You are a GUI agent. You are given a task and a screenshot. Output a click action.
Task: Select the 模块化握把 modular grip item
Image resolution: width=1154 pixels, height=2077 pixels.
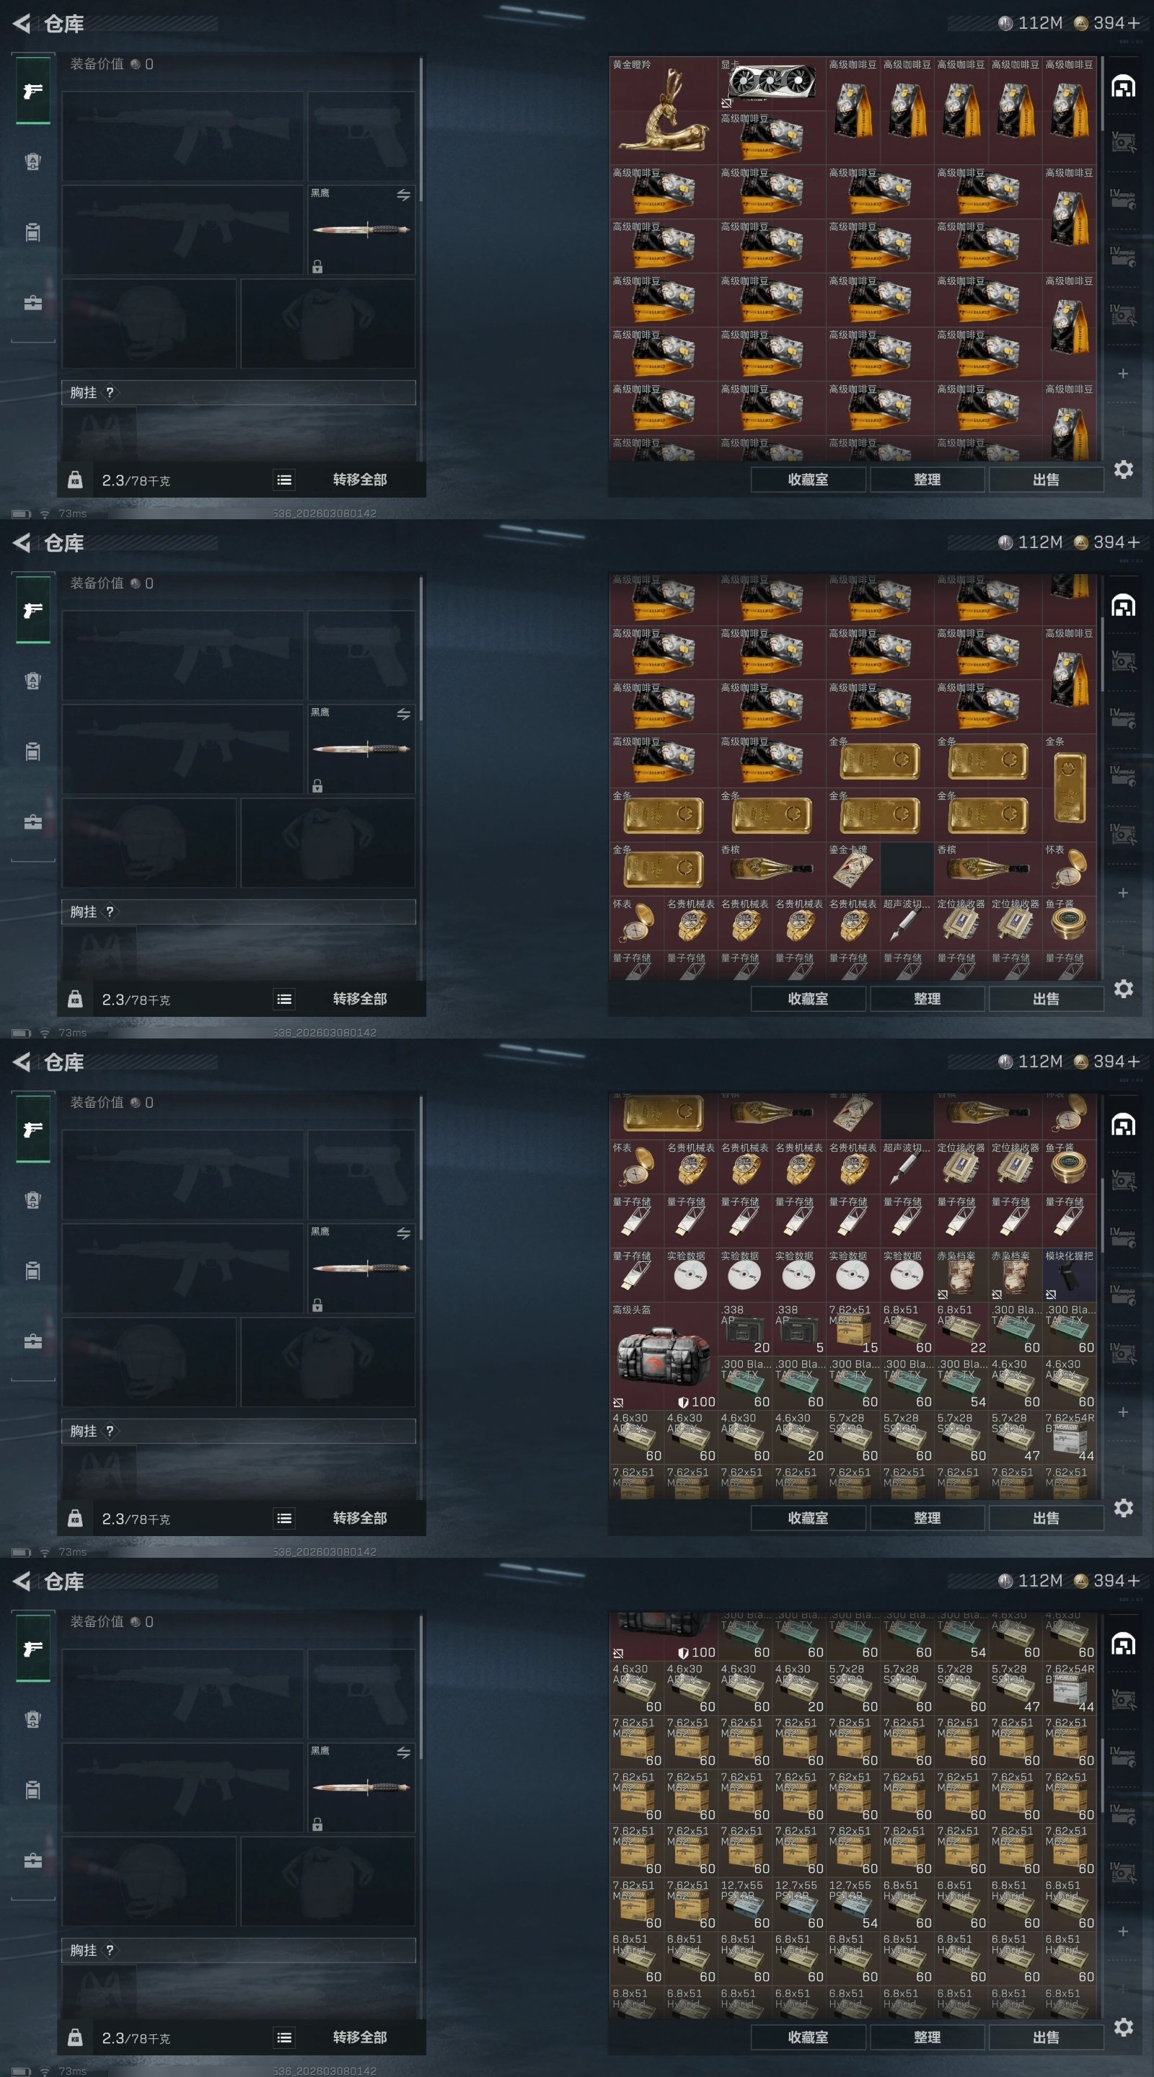[x=1070, y=1275]
